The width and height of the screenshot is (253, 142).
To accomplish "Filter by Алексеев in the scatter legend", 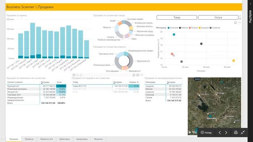I will (x=173, y=28).
